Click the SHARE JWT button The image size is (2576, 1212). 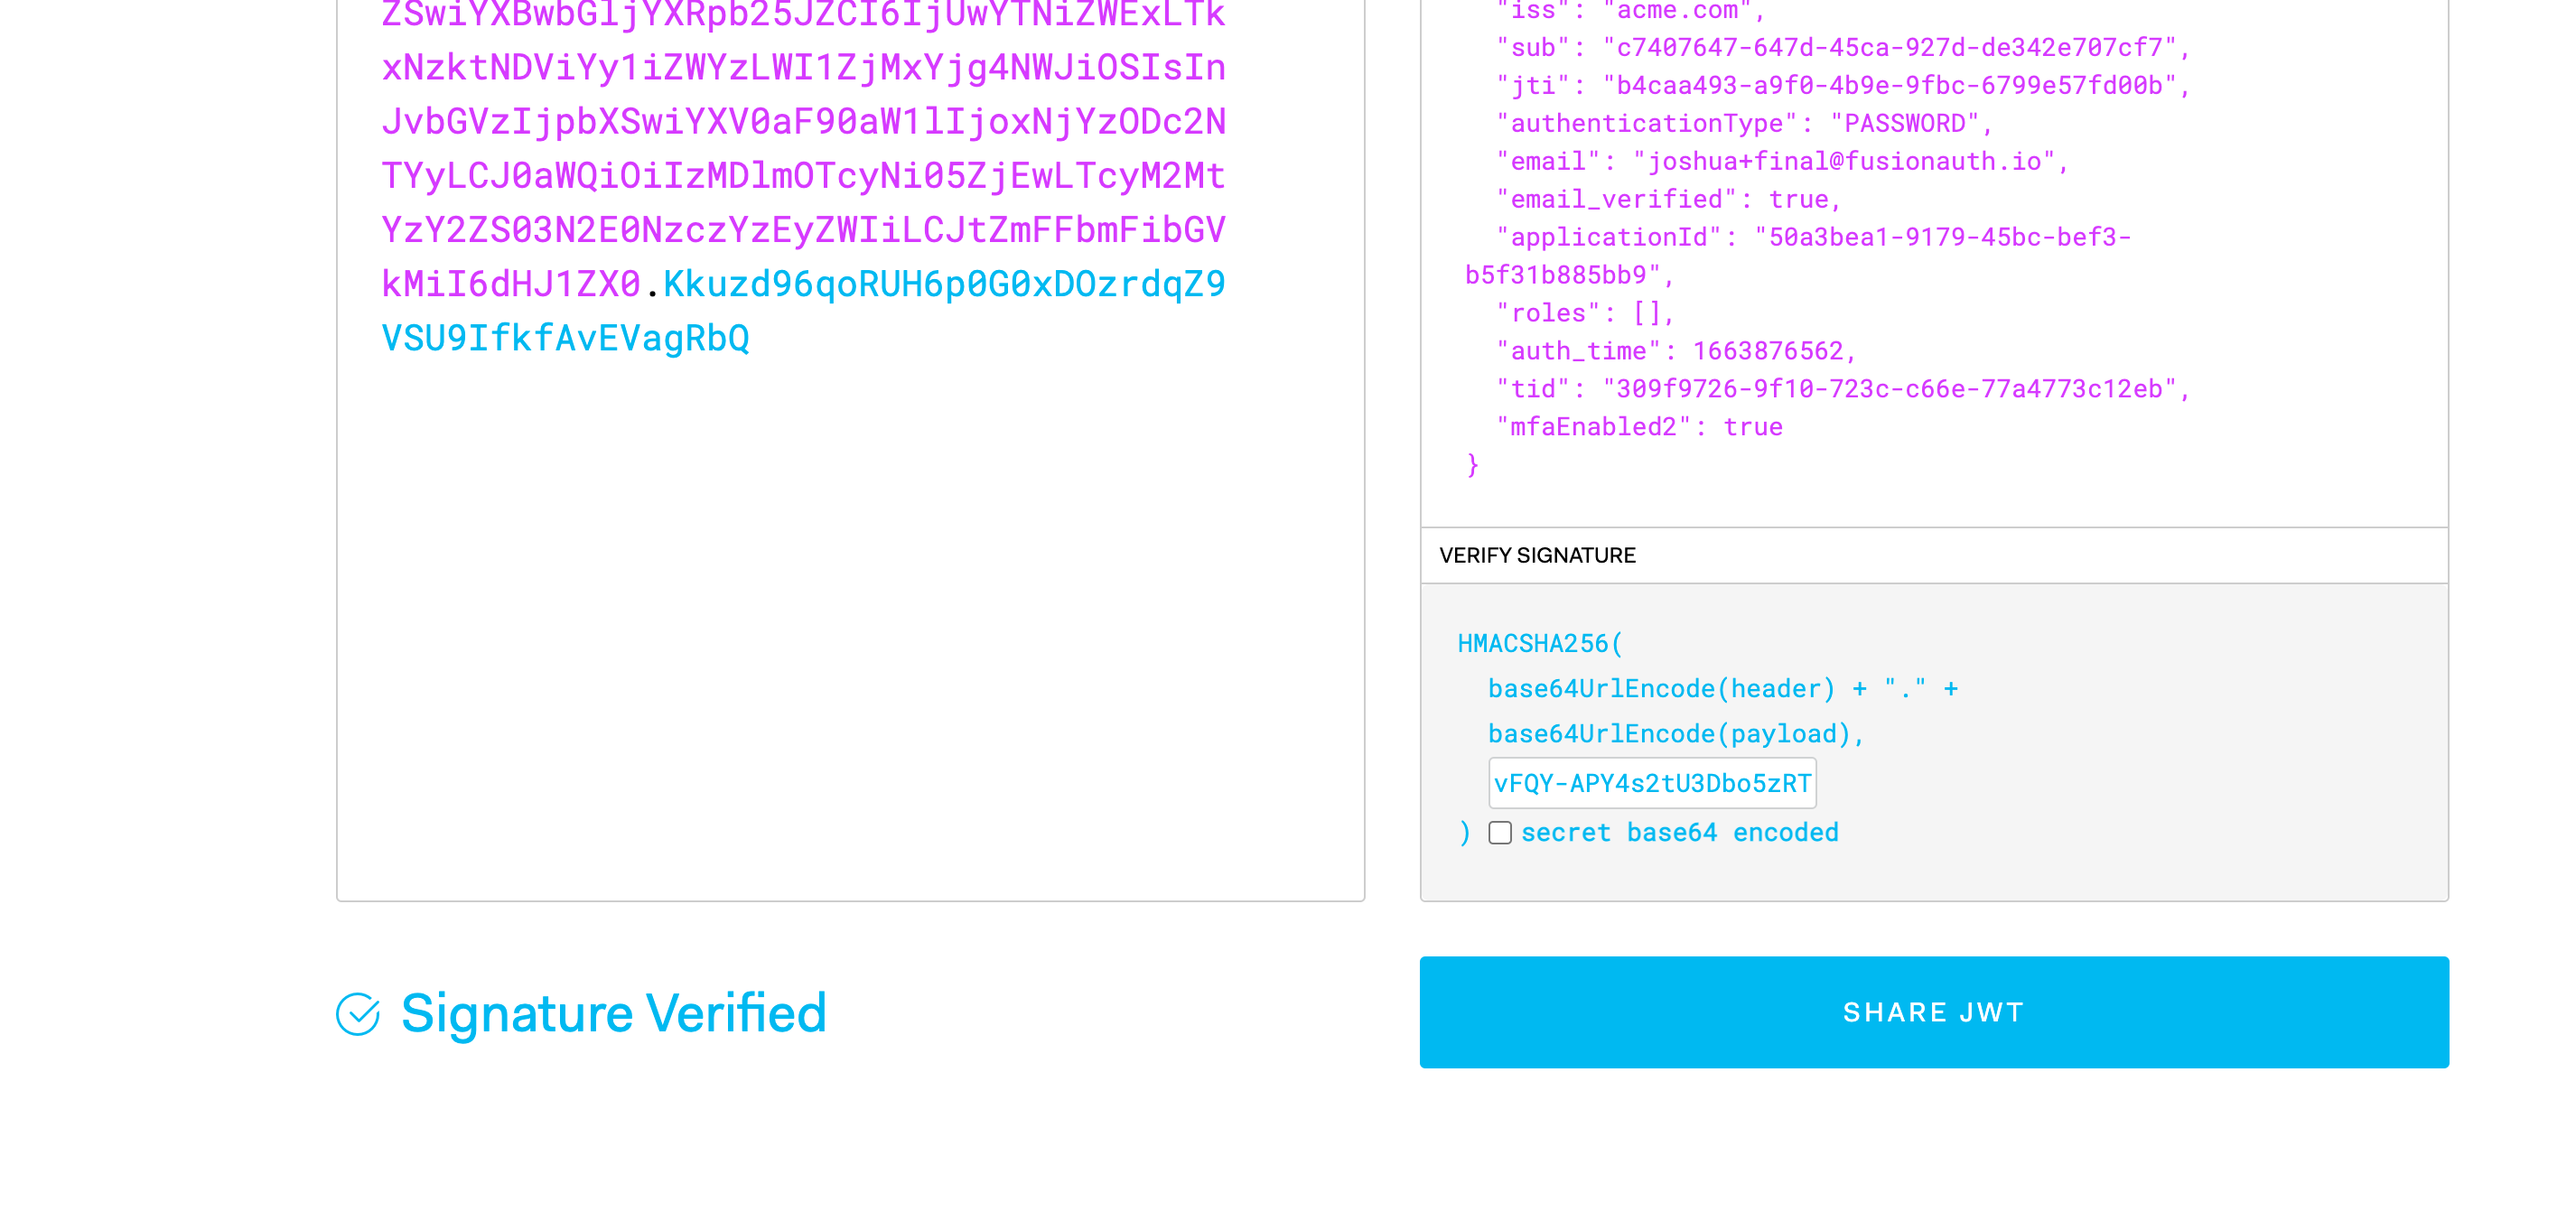point(1933,1012)
